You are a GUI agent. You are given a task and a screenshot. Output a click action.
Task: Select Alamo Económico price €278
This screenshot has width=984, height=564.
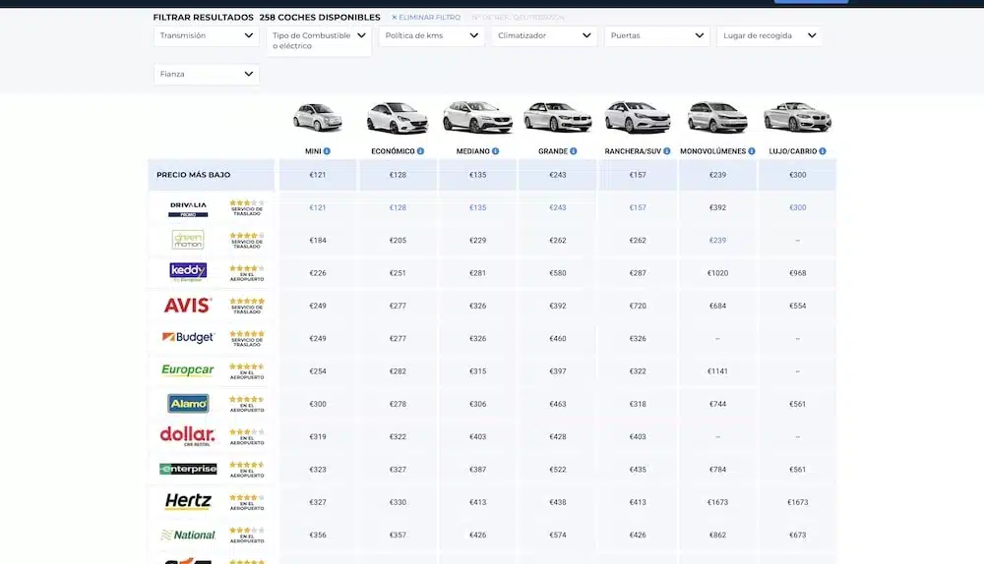pos(398,404)
